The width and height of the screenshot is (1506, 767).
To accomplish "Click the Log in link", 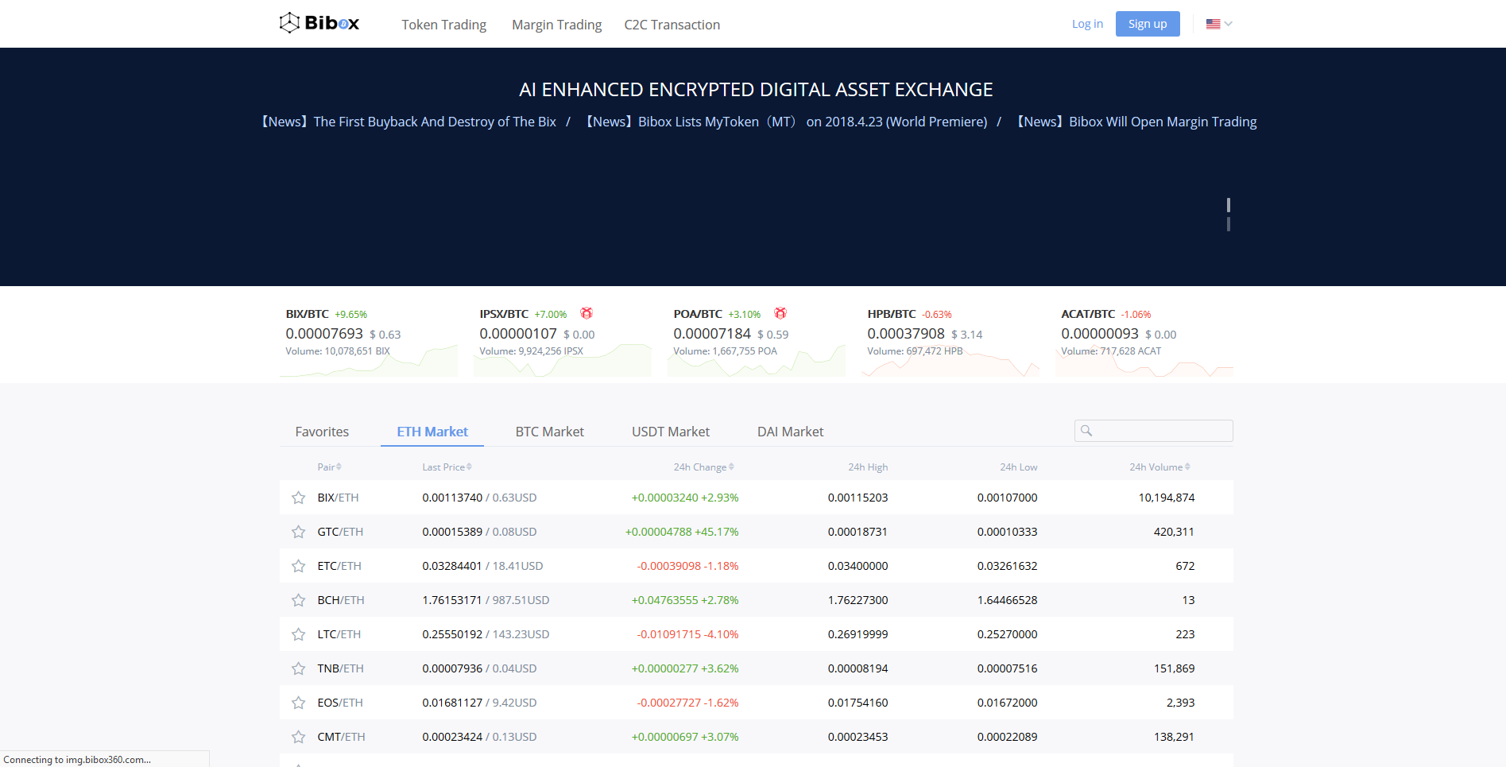I will (1087, 24).
